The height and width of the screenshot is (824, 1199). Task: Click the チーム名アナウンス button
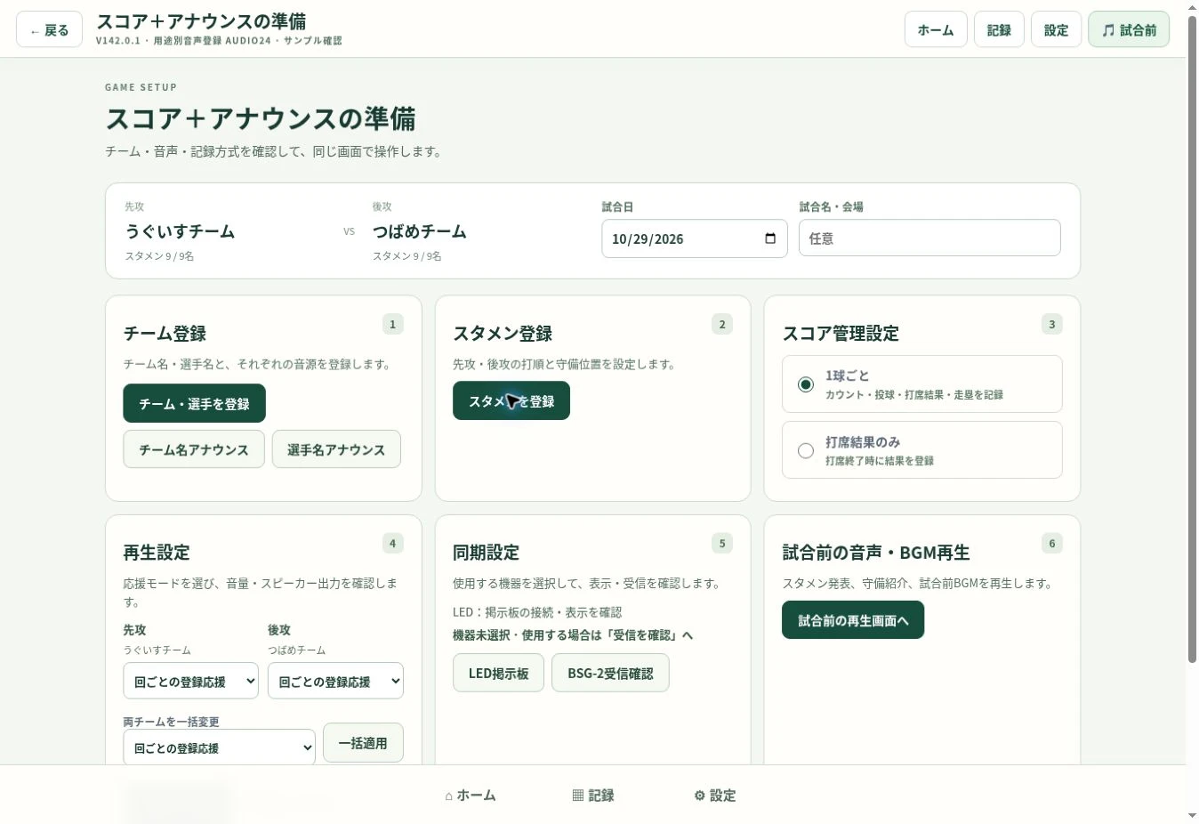194,449
